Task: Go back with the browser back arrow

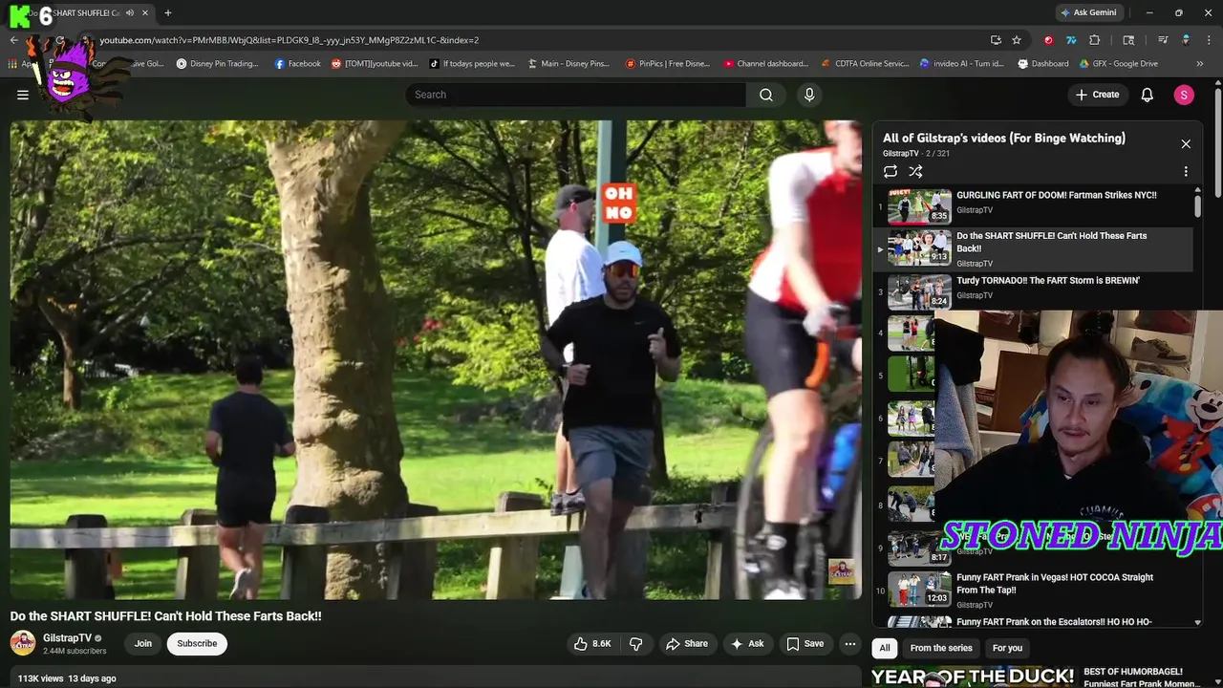Action: (x=14, y=40)
